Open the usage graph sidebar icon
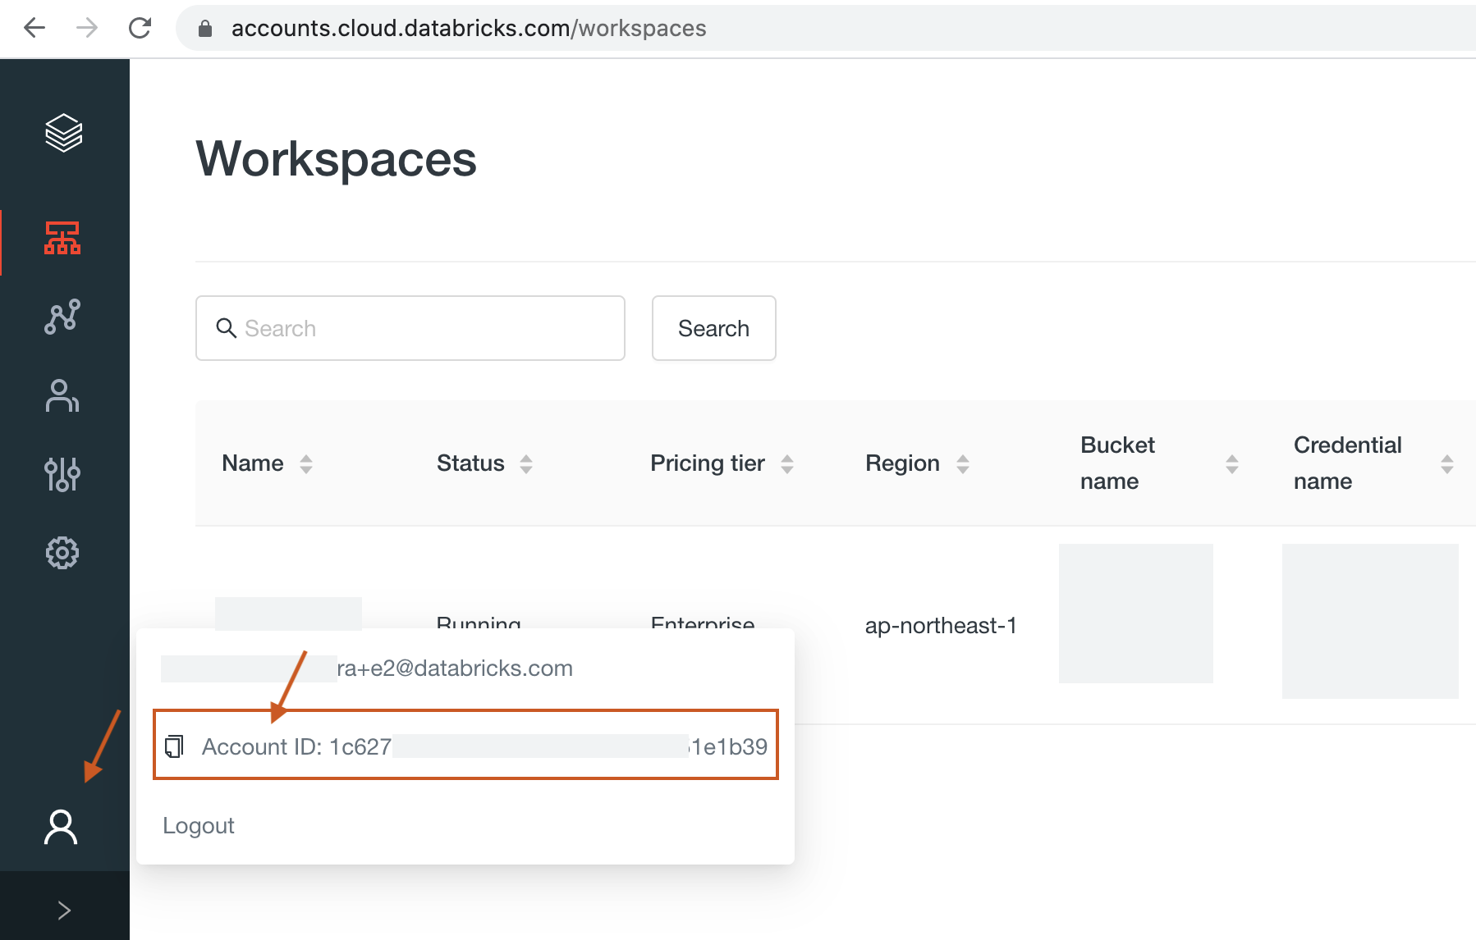The height and width of the screenshot is (940, 1476). [63, 316]
